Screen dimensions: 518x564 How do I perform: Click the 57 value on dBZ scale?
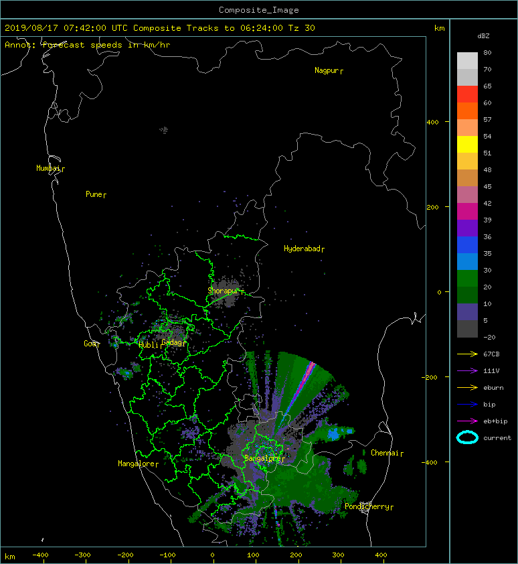(487, 119)
